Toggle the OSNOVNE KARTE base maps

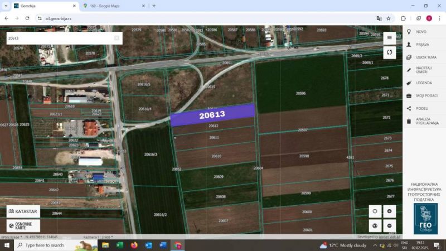(23, 225)
